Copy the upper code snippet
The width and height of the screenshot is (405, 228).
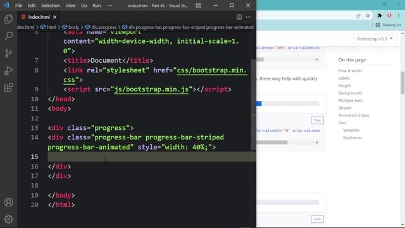pyautogui.click(x=317, y=120)
